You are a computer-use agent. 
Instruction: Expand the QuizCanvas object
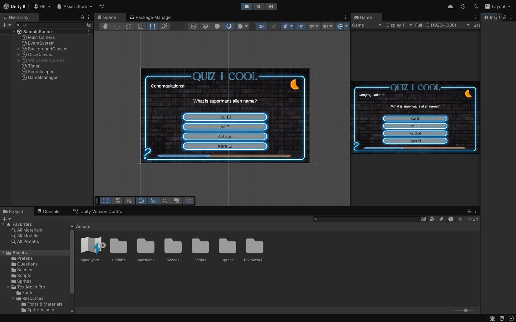(x=19, y=55)
